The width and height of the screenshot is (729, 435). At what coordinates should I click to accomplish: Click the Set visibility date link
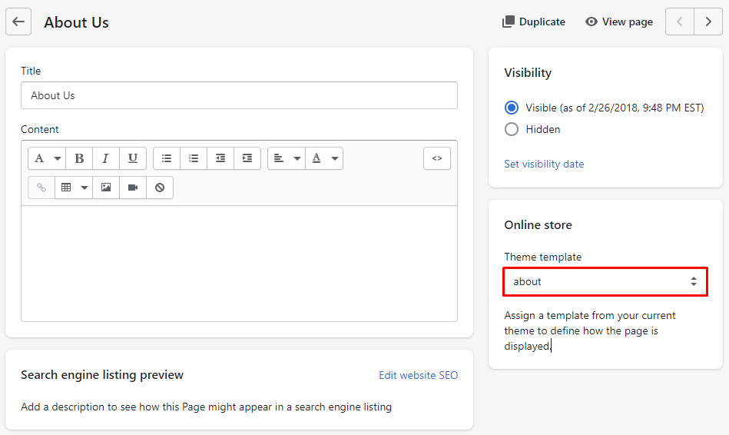pyautogui.click(x=544, y=164)
